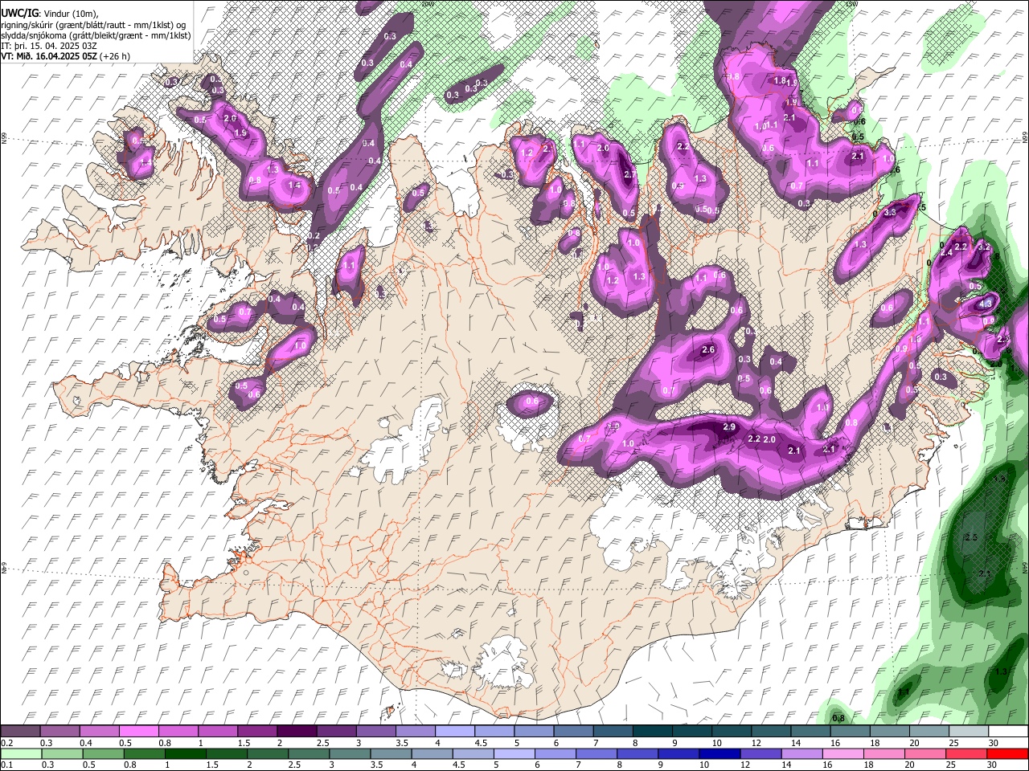The width and height of the screenshot is (1029, 771).
Task: Pick the blue lower-legend swatch between 7 and 8
Action: tap(595, 753)
